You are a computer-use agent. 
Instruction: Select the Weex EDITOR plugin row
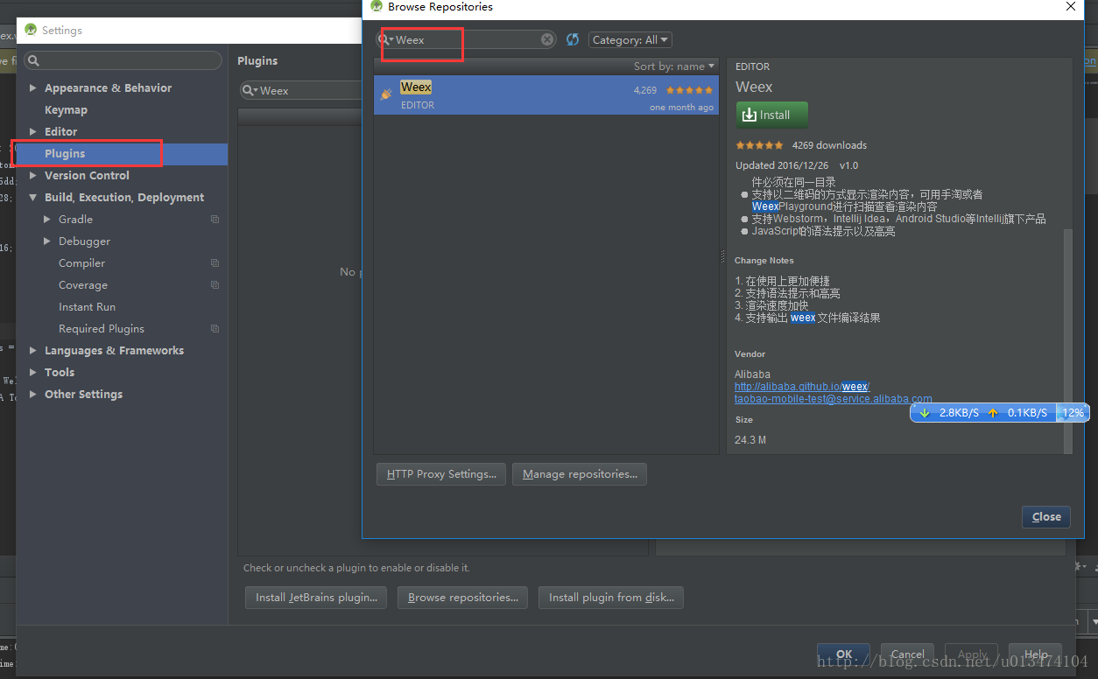546,95
